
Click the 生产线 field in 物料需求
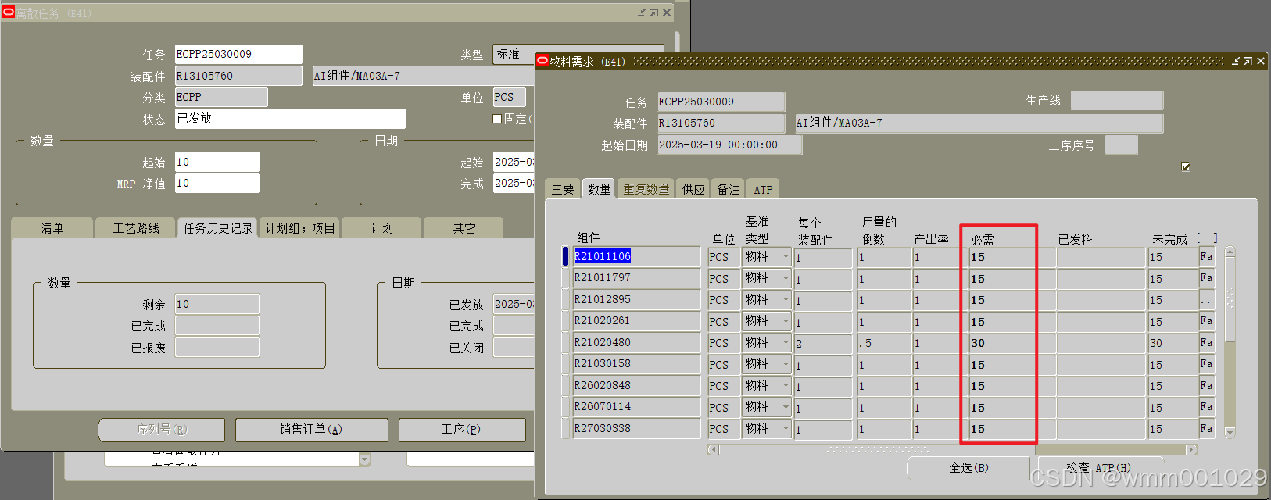click(x=1117, y=100)
